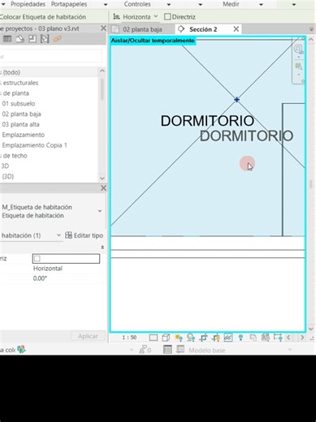
Task: Click the Temporary View Properties icon
Action: coord(253,338)
